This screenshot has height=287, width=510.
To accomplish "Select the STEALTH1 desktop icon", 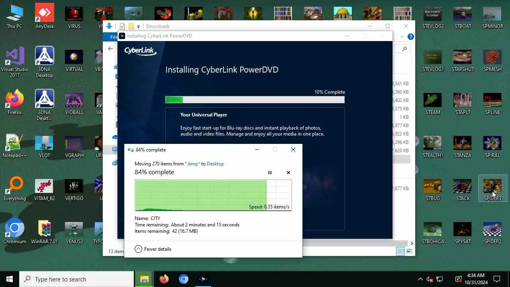I will [x=433, y=146].
